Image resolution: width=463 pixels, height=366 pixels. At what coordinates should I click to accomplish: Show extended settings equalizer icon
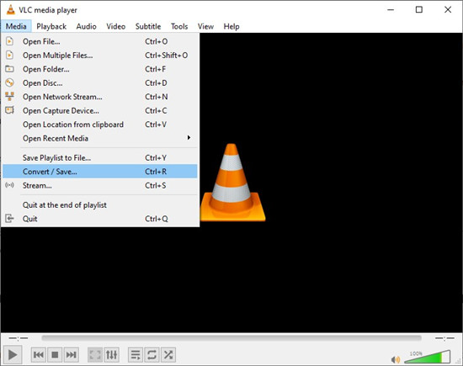click(x=112, y=354)
